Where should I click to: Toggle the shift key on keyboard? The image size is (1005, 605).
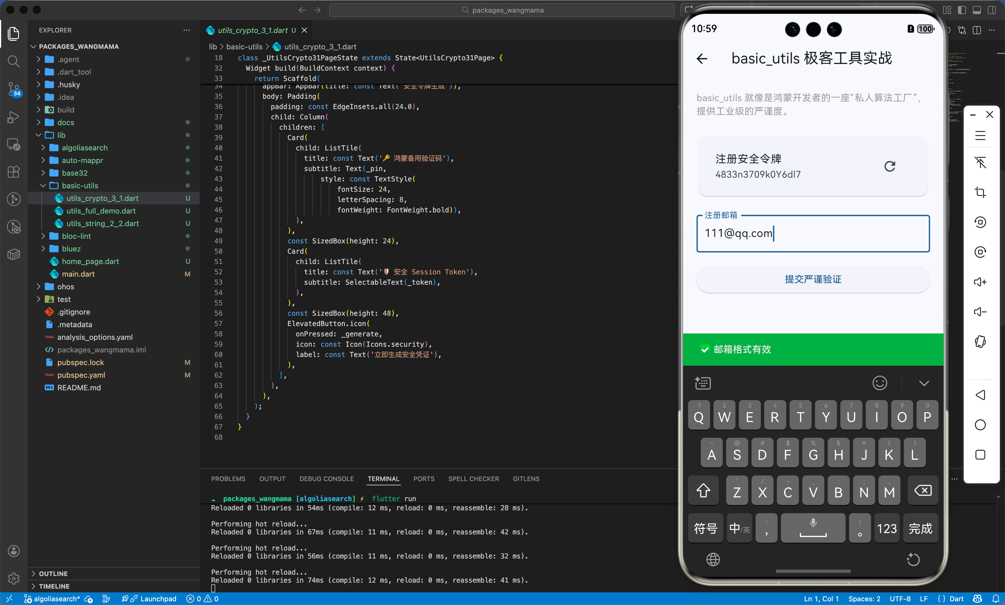pos(703,490)
